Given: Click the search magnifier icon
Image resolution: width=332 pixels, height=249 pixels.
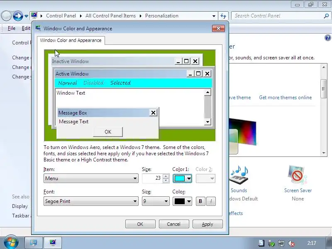Looking at the screenshot, I should coord(326,16).
